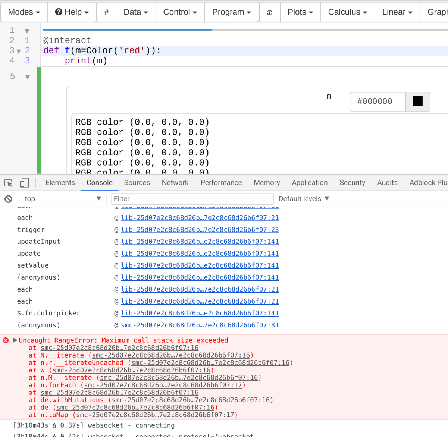Click the red error circle icon

click(4, 340)
